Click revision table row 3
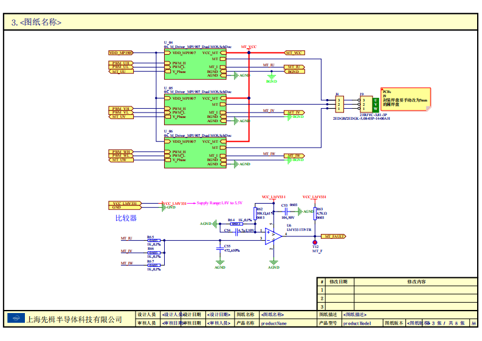This screenshot has width=482, height=341. [397, 306]
